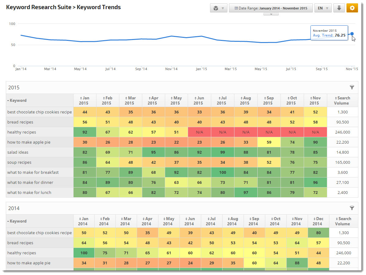Open the orange settings gear

click(352, 8)
